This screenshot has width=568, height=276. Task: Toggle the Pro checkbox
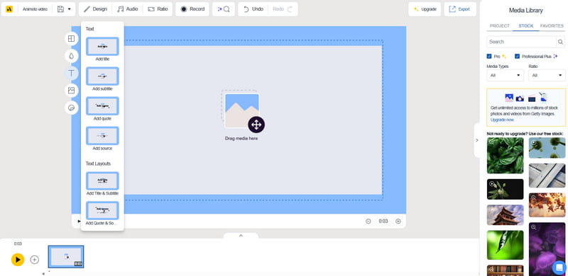[x=489, y=57]
